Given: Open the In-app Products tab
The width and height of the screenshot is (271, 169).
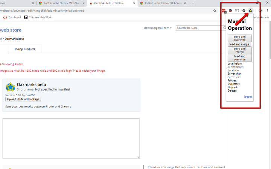Looking at the screenshot, I should pyautogui.click(x=25, y=49).
